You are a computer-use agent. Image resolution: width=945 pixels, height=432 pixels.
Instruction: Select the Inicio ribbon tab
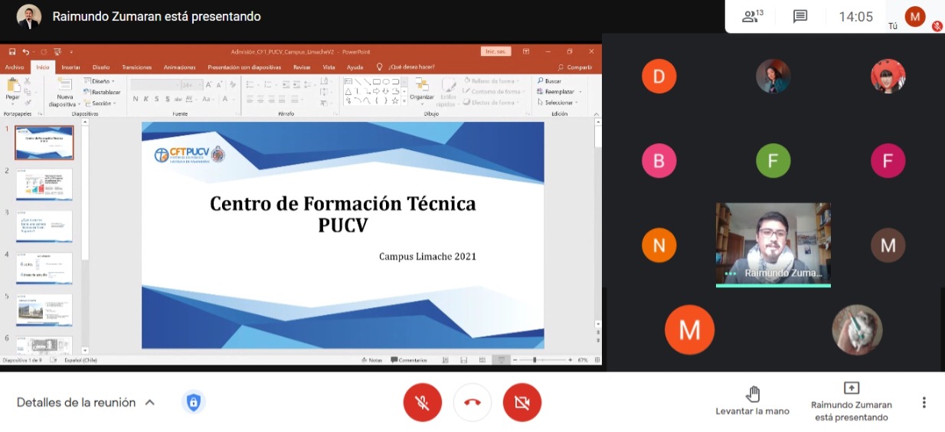(x=43, y=67)
